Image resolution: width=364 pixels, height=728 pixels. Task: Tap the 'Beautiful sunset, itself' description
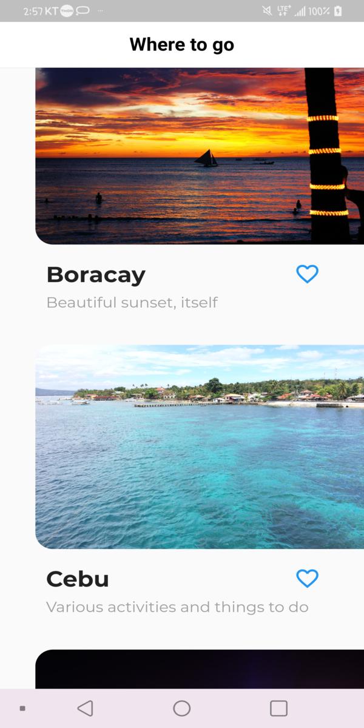[x=132, y=302]
